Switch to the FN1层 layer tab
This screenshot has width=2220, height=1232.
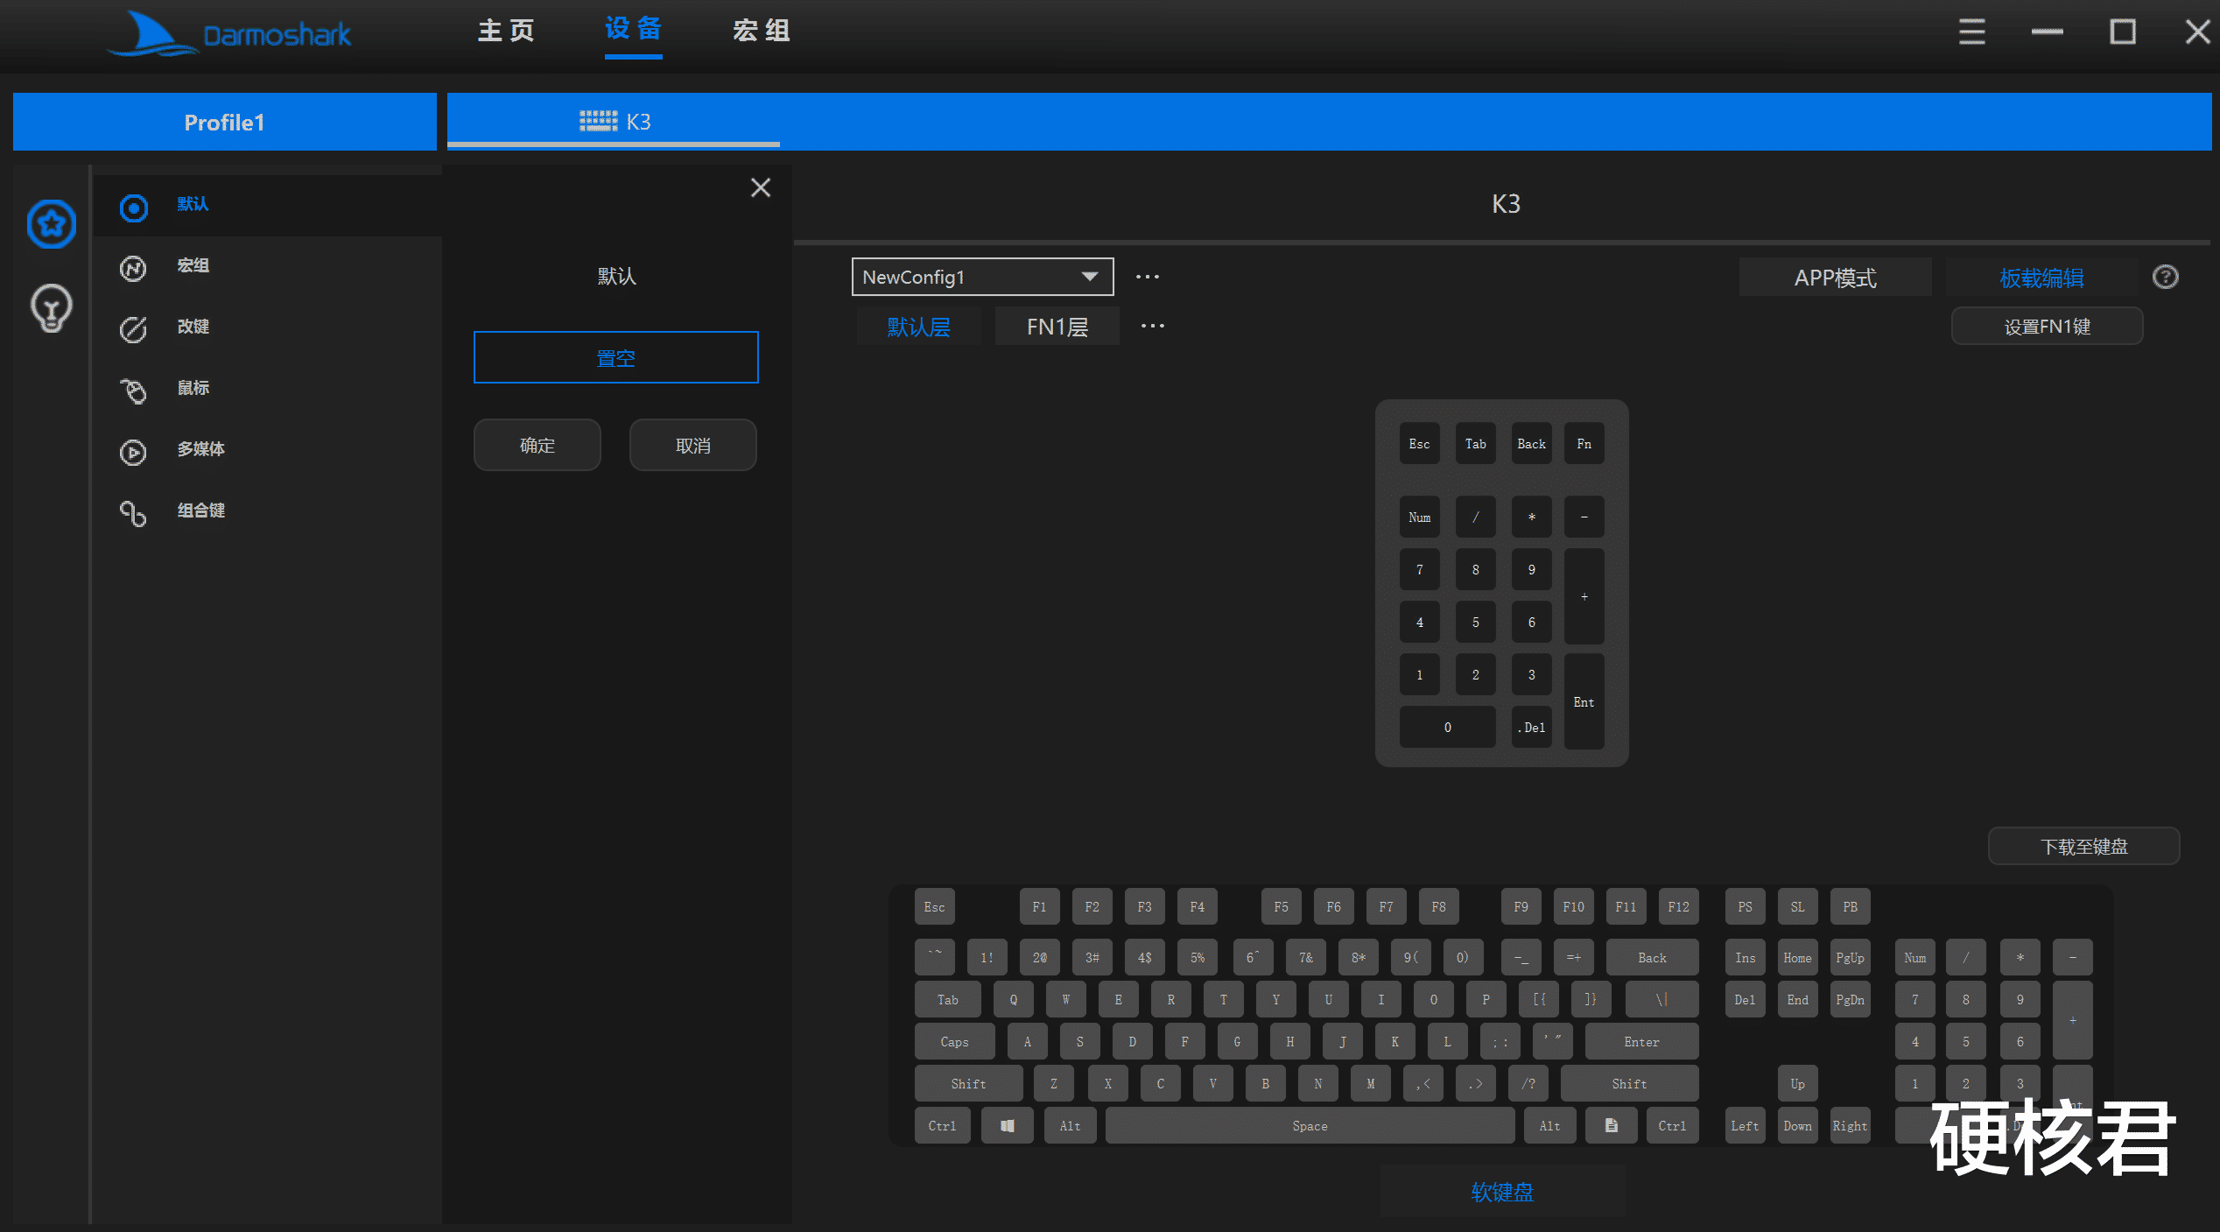click(x=1057, y=327)
